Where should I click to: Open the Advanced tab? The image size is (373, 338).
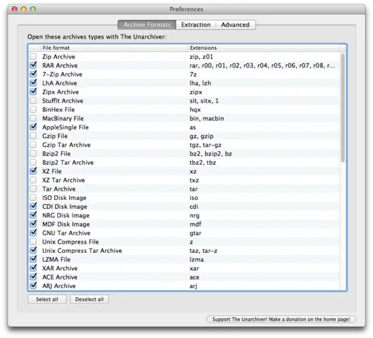coord(235,25)
